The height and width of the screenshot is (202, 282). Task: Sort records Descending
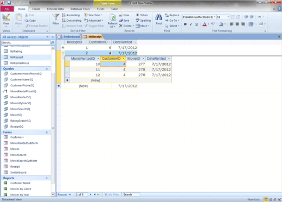[x=72, y=21]
